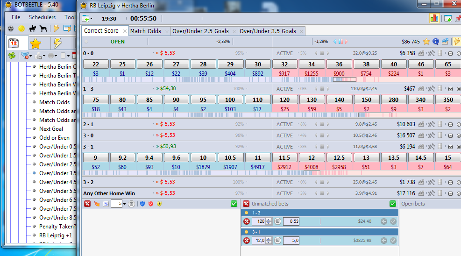The image size is (461, 256).
Task: Click the orange arrow icon in bet panel toolbar
Action: [x=97, y=204]
